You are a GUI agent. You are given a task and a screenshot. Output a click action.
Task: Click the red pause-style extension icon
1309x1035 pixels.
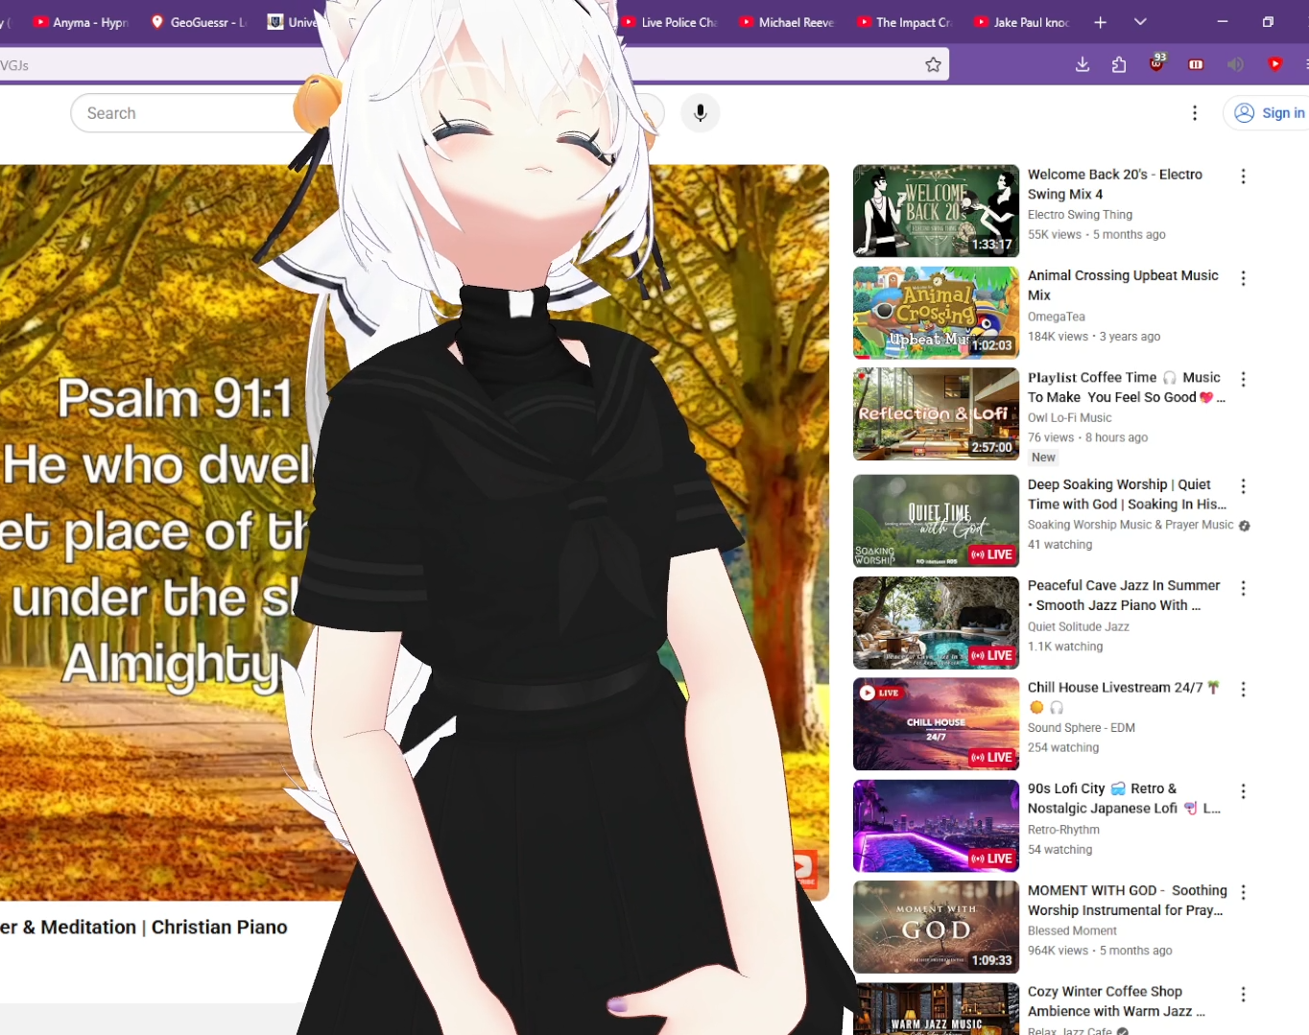click(x=1196, y=64)
